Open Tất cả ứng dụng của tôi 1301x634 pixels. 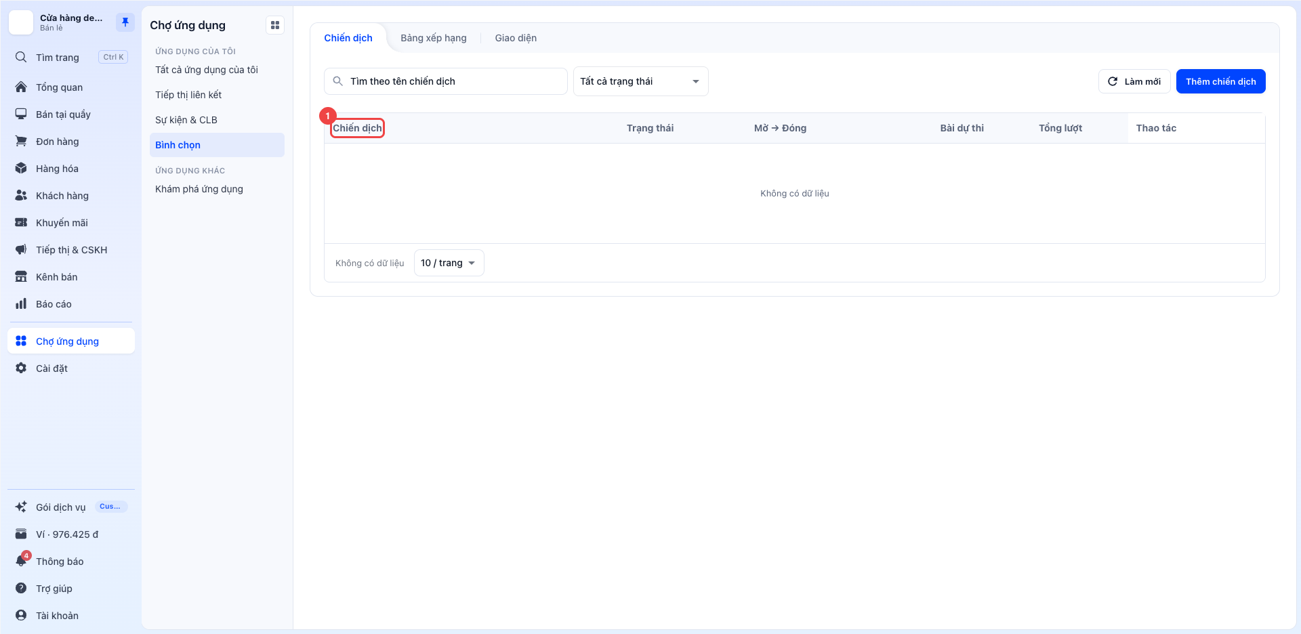tap(217, 70)
